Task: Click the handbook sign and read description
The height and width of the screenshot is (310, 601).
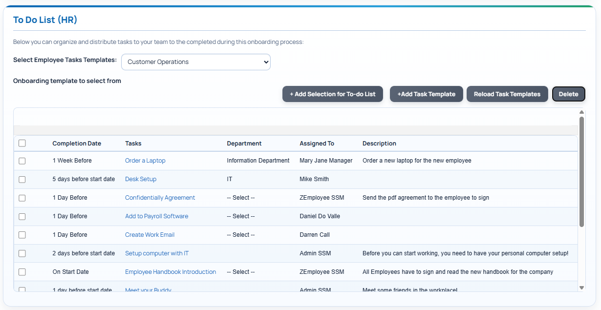Action: (x=458, y=272)
